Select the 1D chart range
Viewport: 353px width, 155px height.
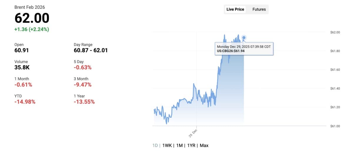tap(155, 146)
